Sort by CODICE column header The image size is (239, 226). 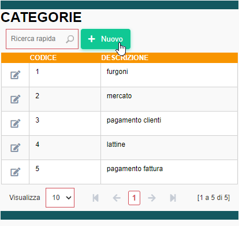[43, 58]
